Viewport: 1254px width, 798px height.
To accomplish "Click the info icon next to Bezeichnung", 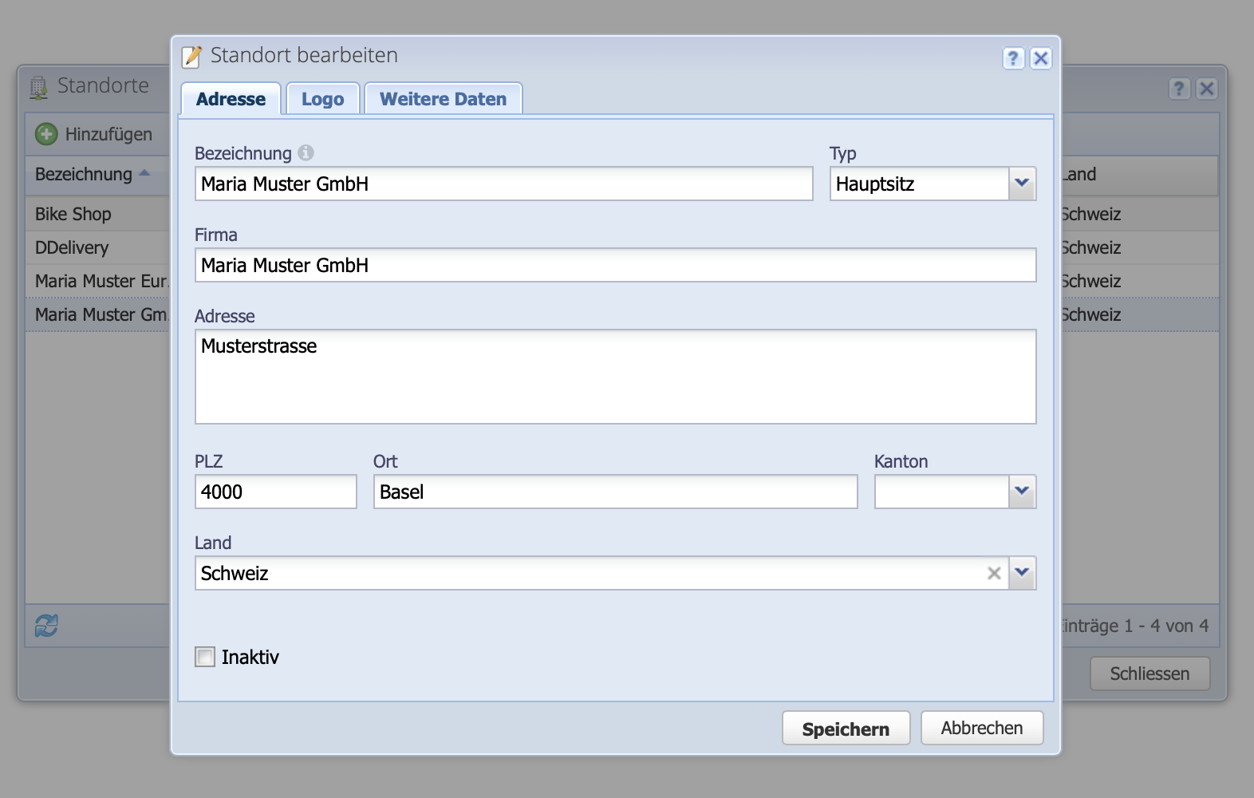I will [x=306, y=152].
